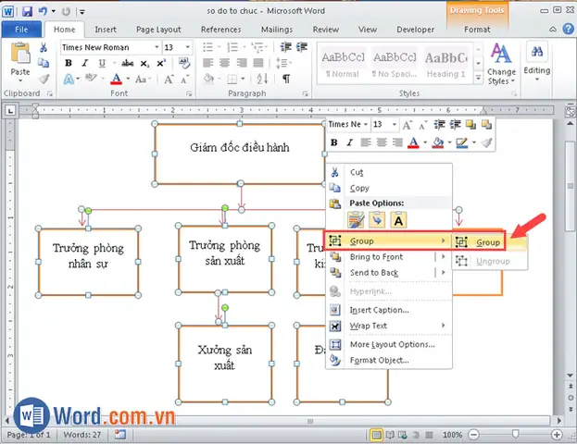Choose Format Object in context menu
Image resolution: width=577 pixels, height=444 pixels.
pos(389,360)
